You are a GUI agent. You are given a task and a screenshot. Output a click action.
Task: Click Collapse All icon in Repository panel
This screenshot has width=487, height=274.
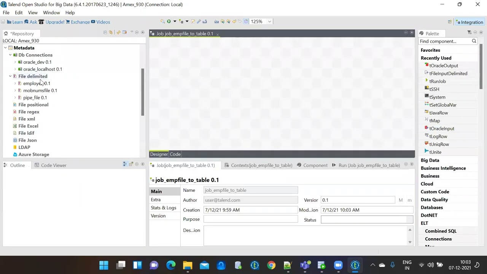[105, 32]
